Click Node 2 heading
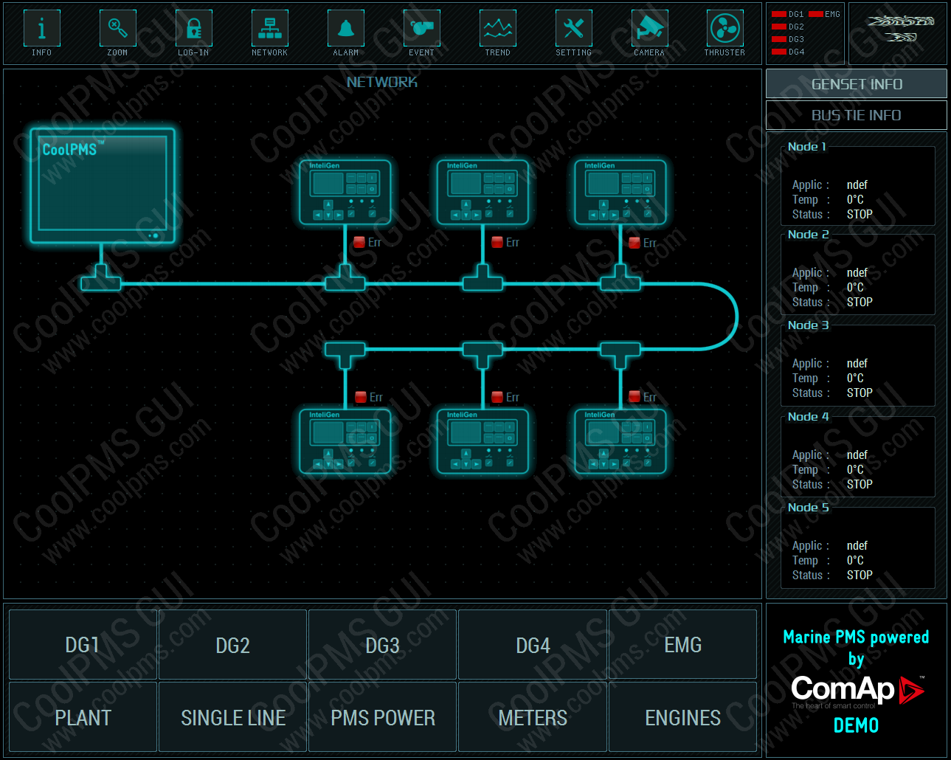This screenshot has width=951, height=760. click(808, 235)
